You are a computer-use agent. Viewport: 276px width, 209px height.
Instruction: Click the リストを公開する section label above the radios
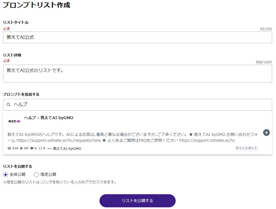17,166
